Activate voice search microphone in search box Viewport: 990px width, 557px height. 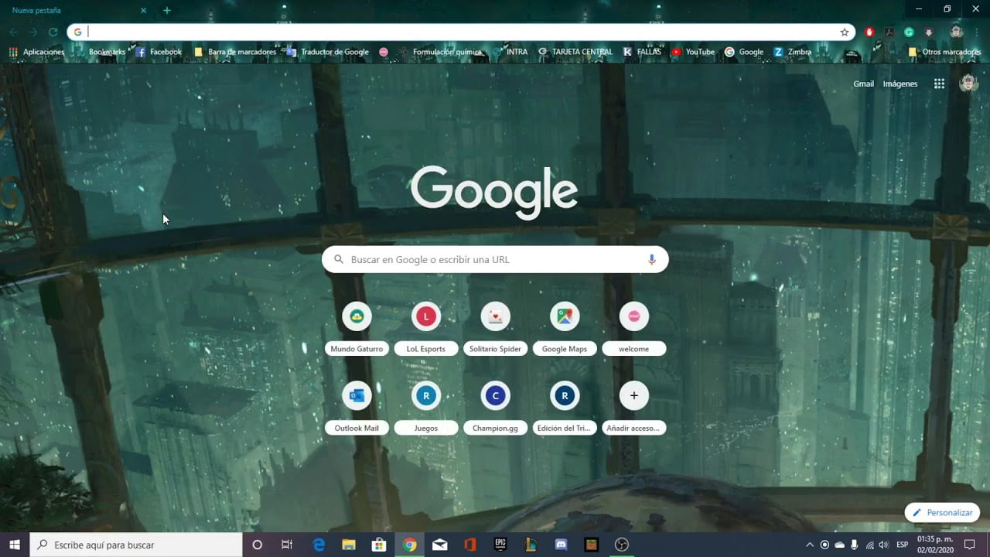pyautogui.click(x=651, y=260)
